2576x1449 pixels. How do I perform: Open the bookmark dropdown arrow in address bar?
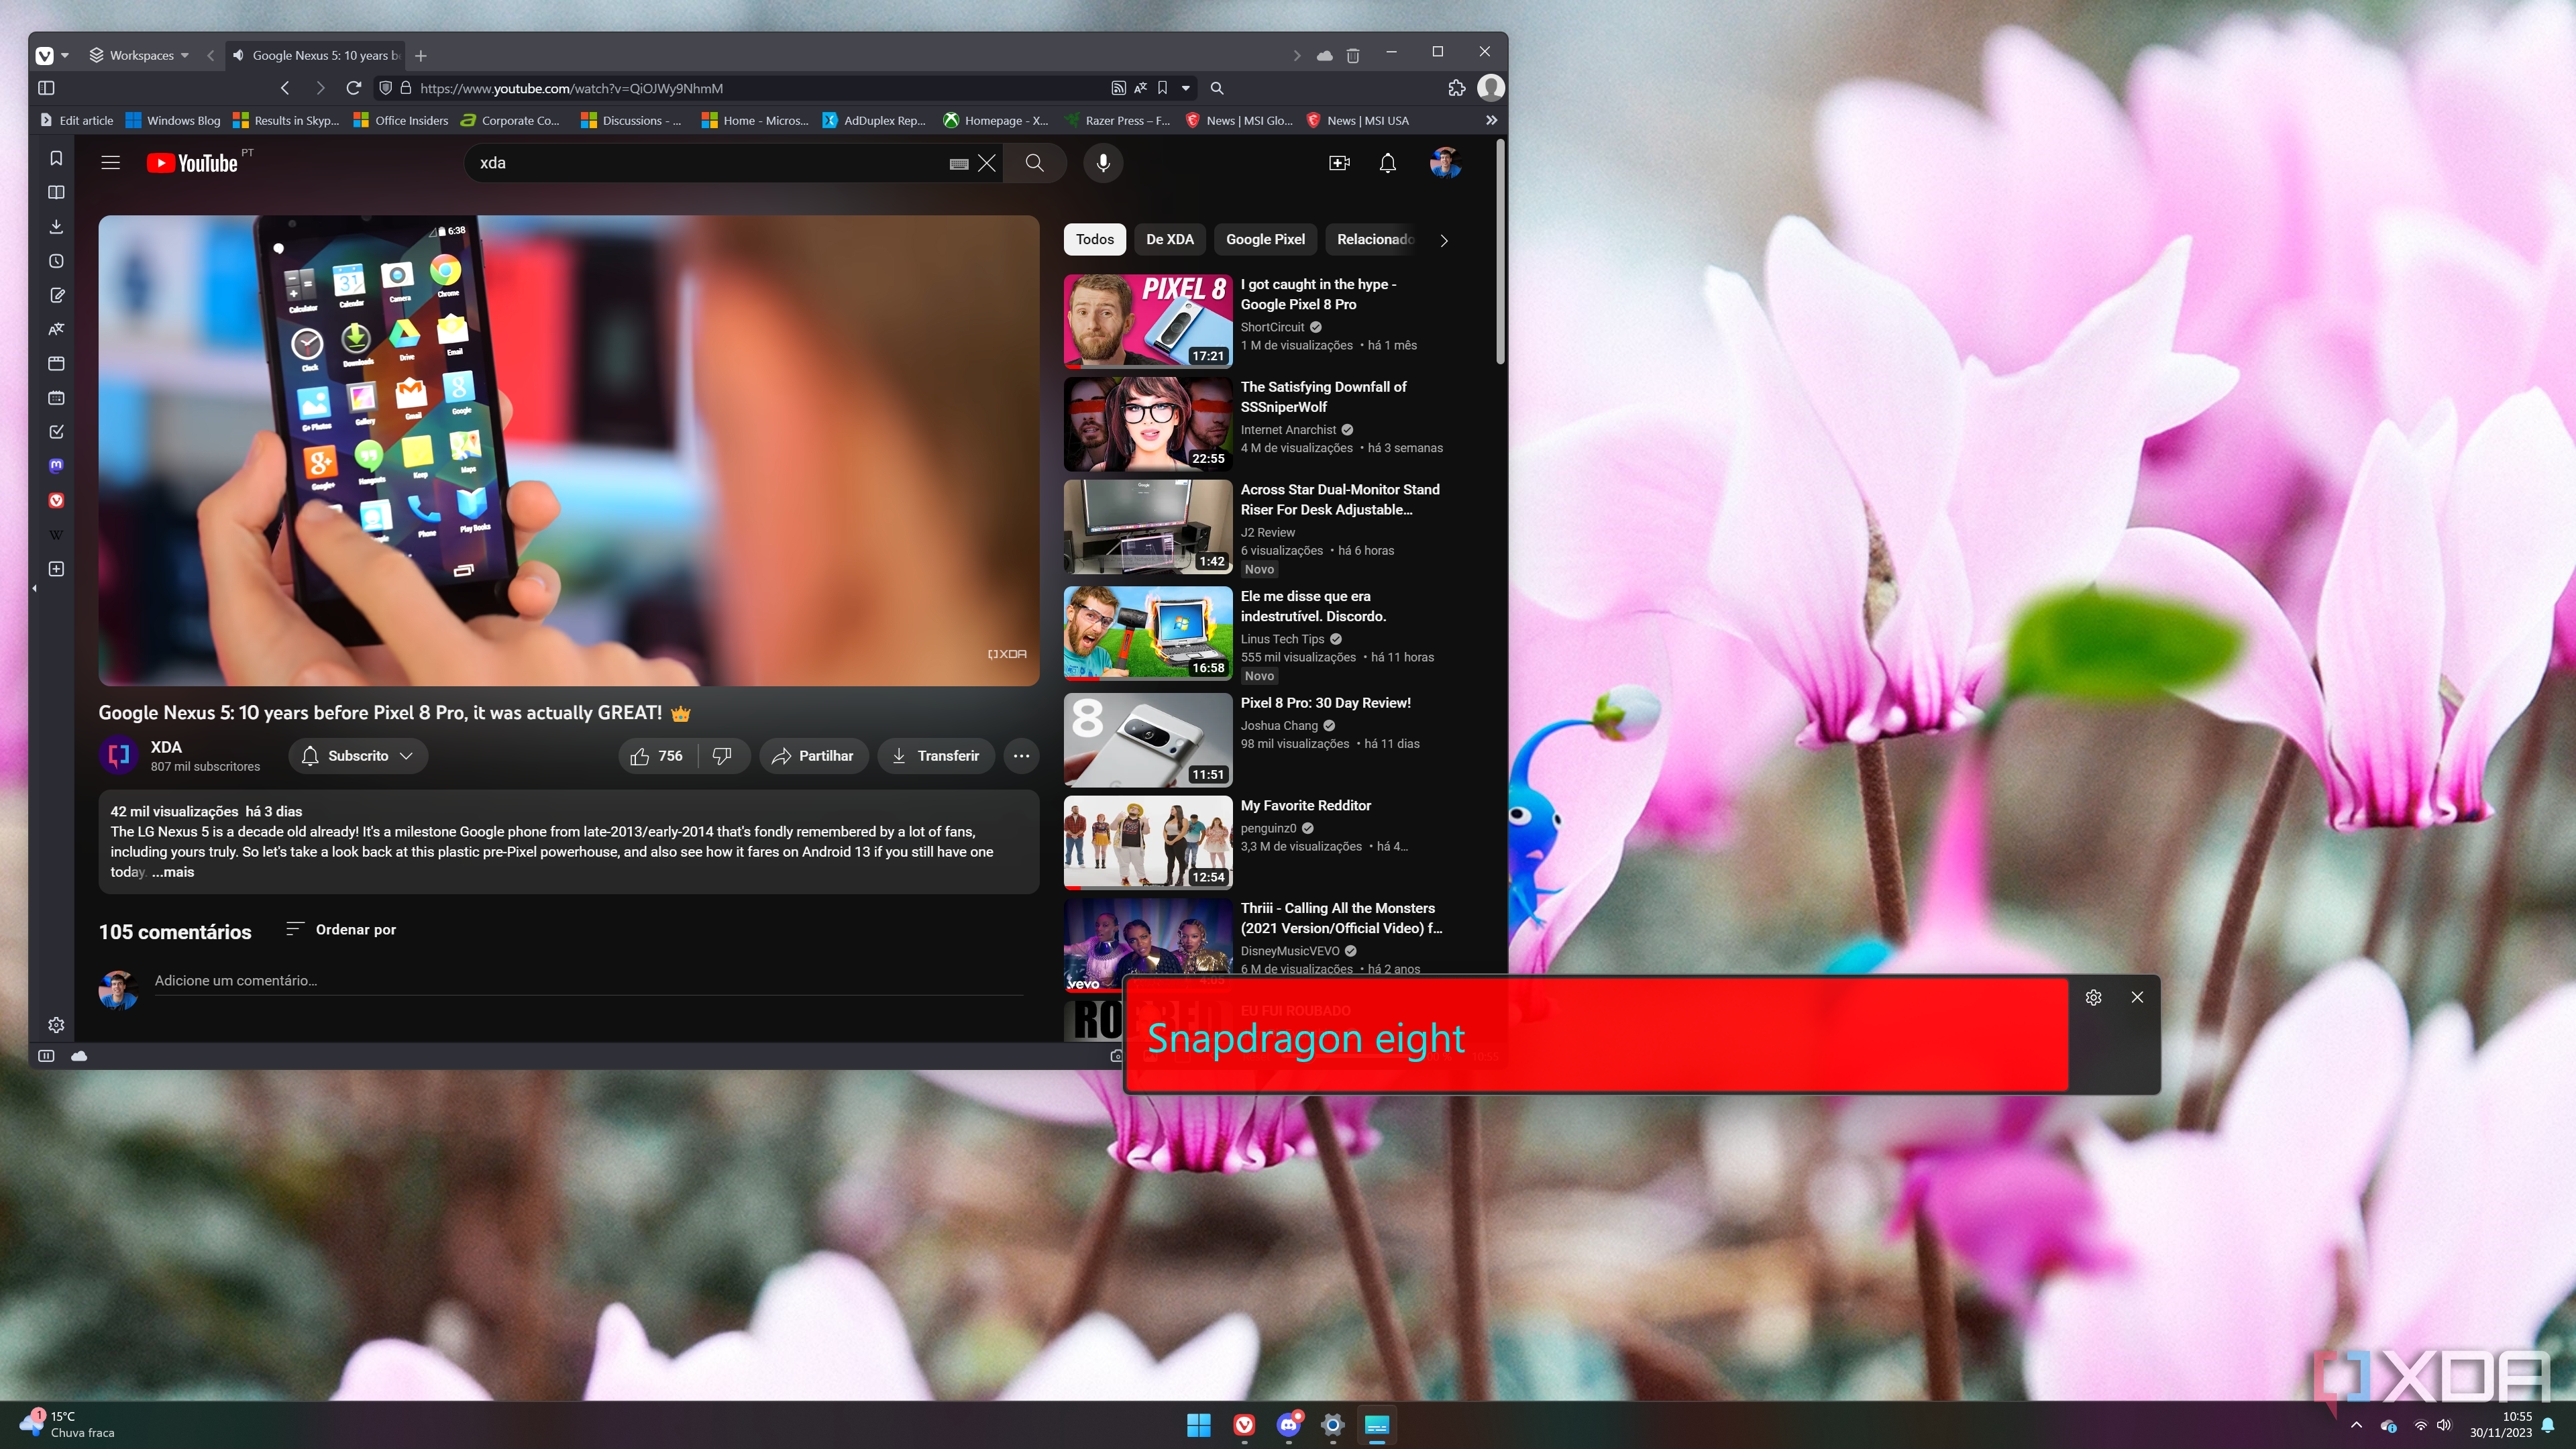pyautogui.click(x=1186, y=88)
